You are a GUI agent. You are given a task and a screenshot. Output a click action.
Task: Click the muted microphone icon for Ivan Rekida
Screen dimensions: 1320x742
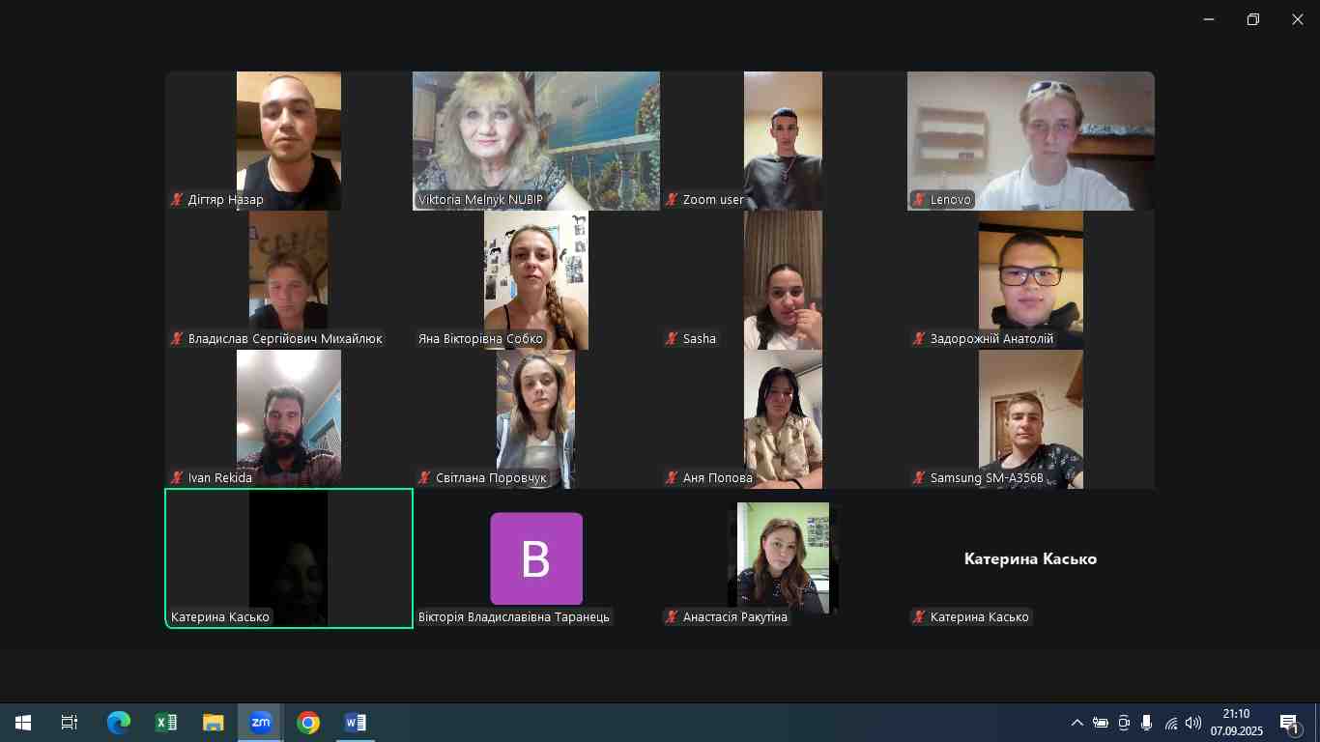pos(177,478)
